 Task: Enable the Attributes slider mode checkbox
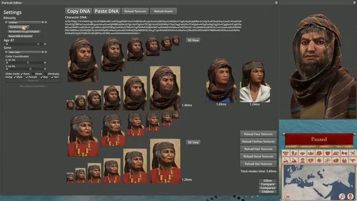point(46,74)
